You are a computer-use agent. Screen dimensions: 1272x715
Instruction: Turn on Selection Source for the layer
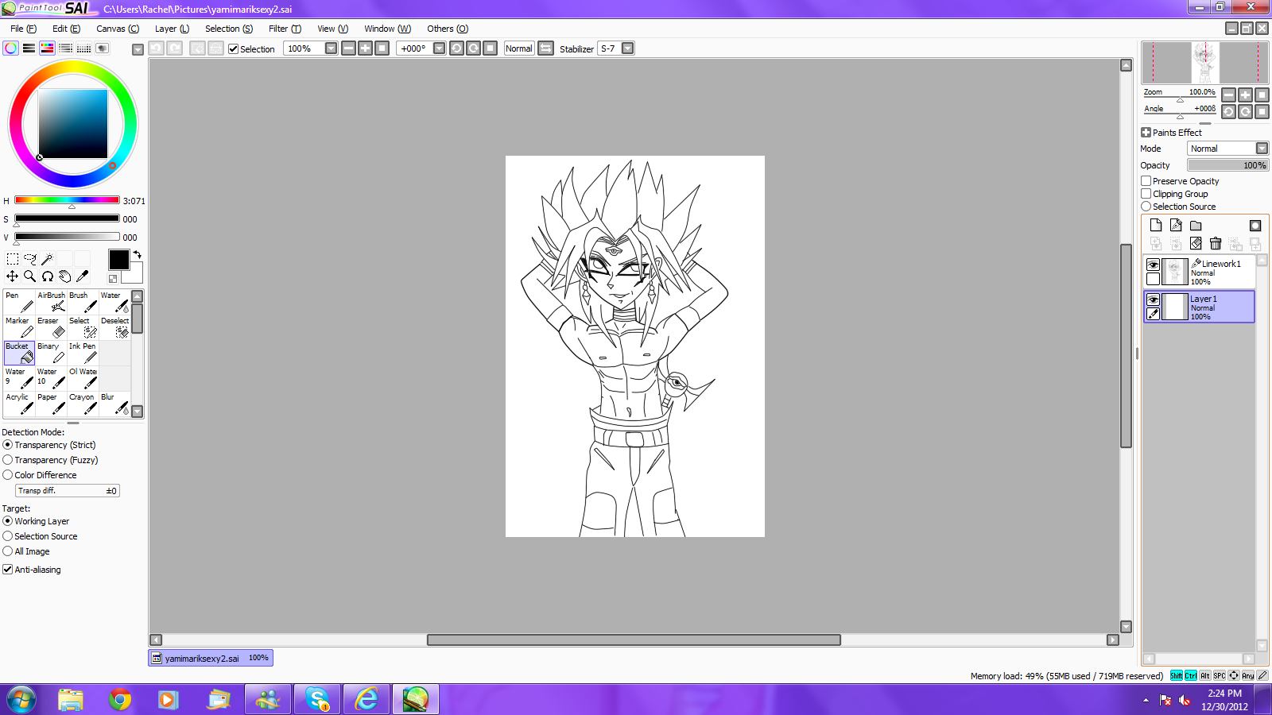(1146, 207)
